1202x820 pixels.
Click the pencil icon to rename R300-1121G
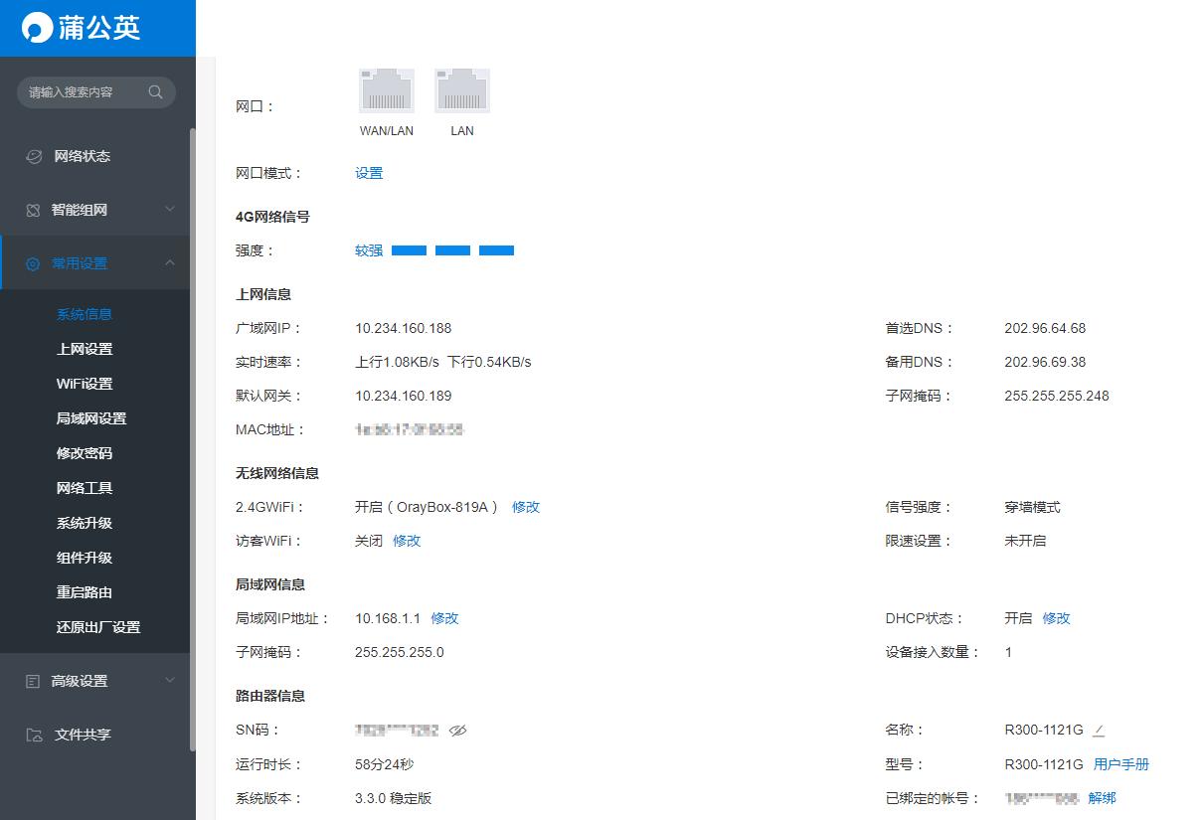1098,730
